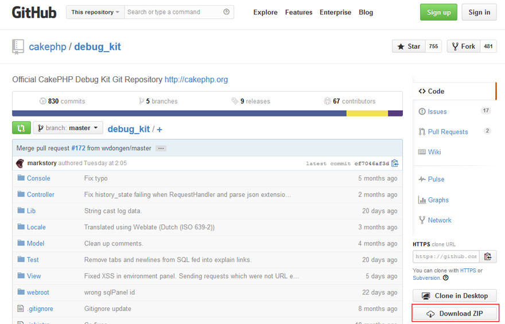505x324 pixels.
Task: Click the View folder icon
Action: coord(21,275)
